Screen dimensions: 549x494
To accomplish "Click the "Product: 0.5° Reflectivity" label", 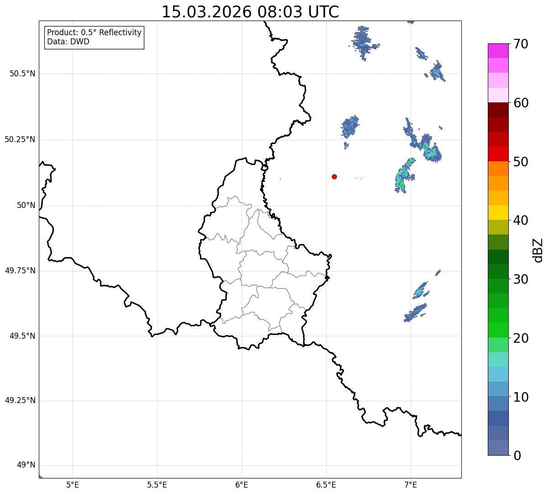I will (95, 33).
